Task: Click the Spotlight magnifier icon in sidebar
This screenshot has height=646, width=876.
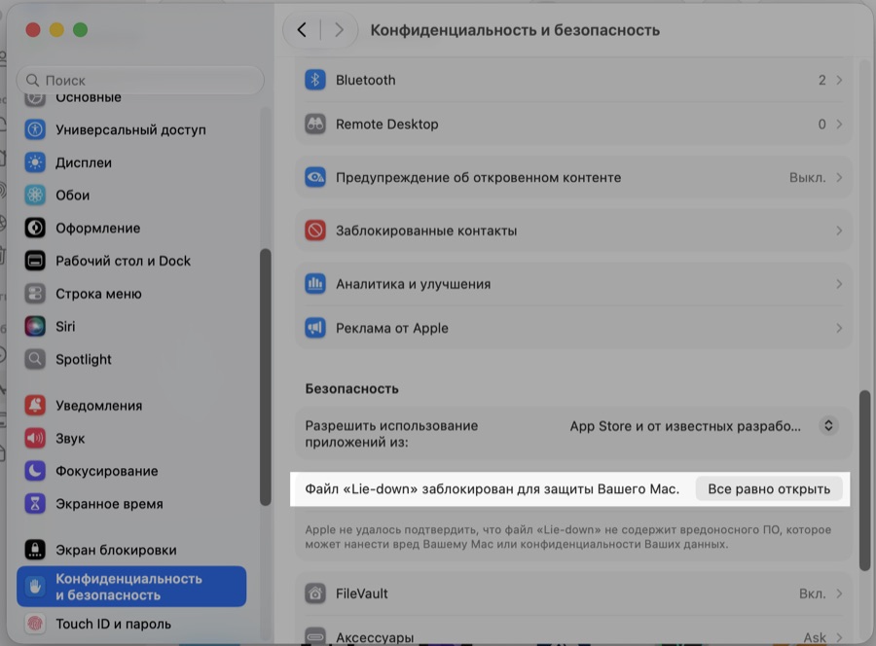Action: pyautogui.click(x=35, y=359)
